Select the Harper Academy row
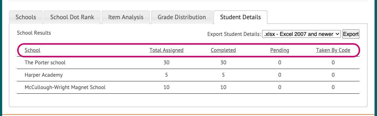The width and height of the screenshot is (377, 116). tap(188, 75)
